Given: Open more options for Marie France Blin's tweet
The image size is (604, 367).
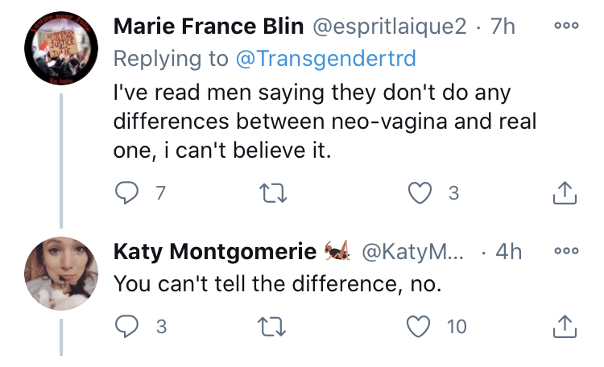Looking at the screenshot, I should pos(566,26).
